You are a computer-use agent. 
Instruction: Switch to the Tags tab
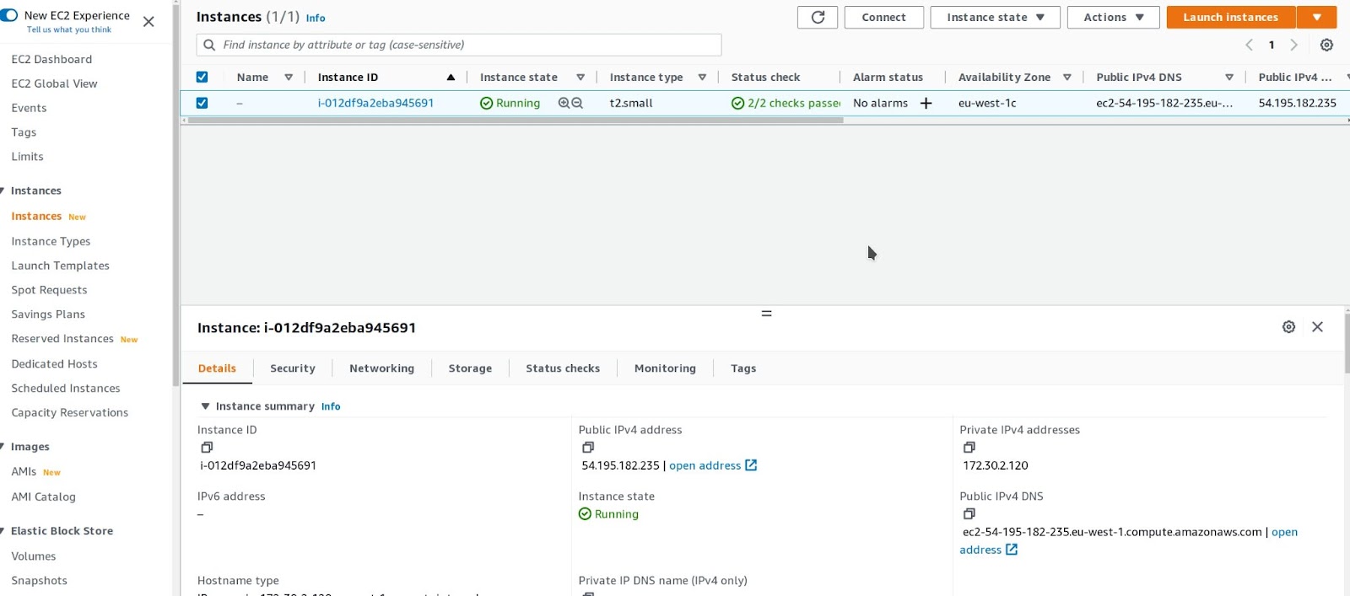pyautogui.click(x=743, y=368)
